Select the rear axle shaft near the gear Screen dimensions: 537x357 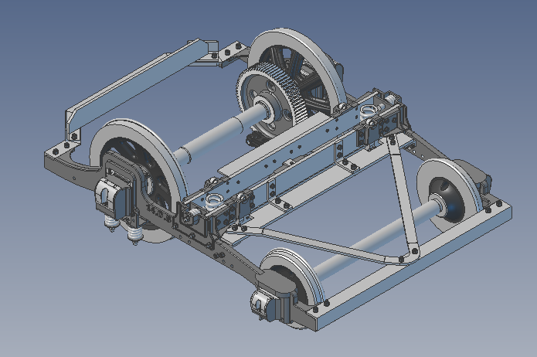click(x=219, y=134)
